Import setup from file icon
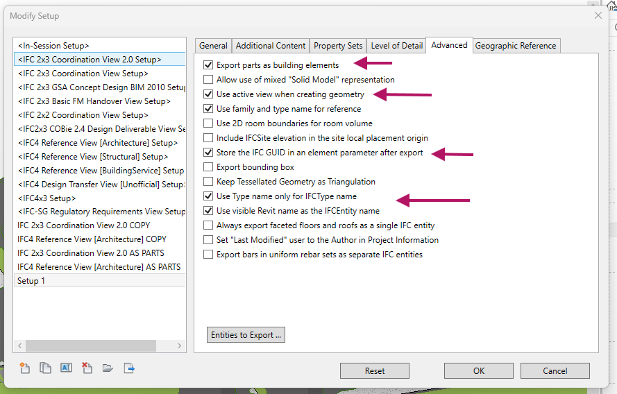The image size is (617, 394). click(108, 368)
